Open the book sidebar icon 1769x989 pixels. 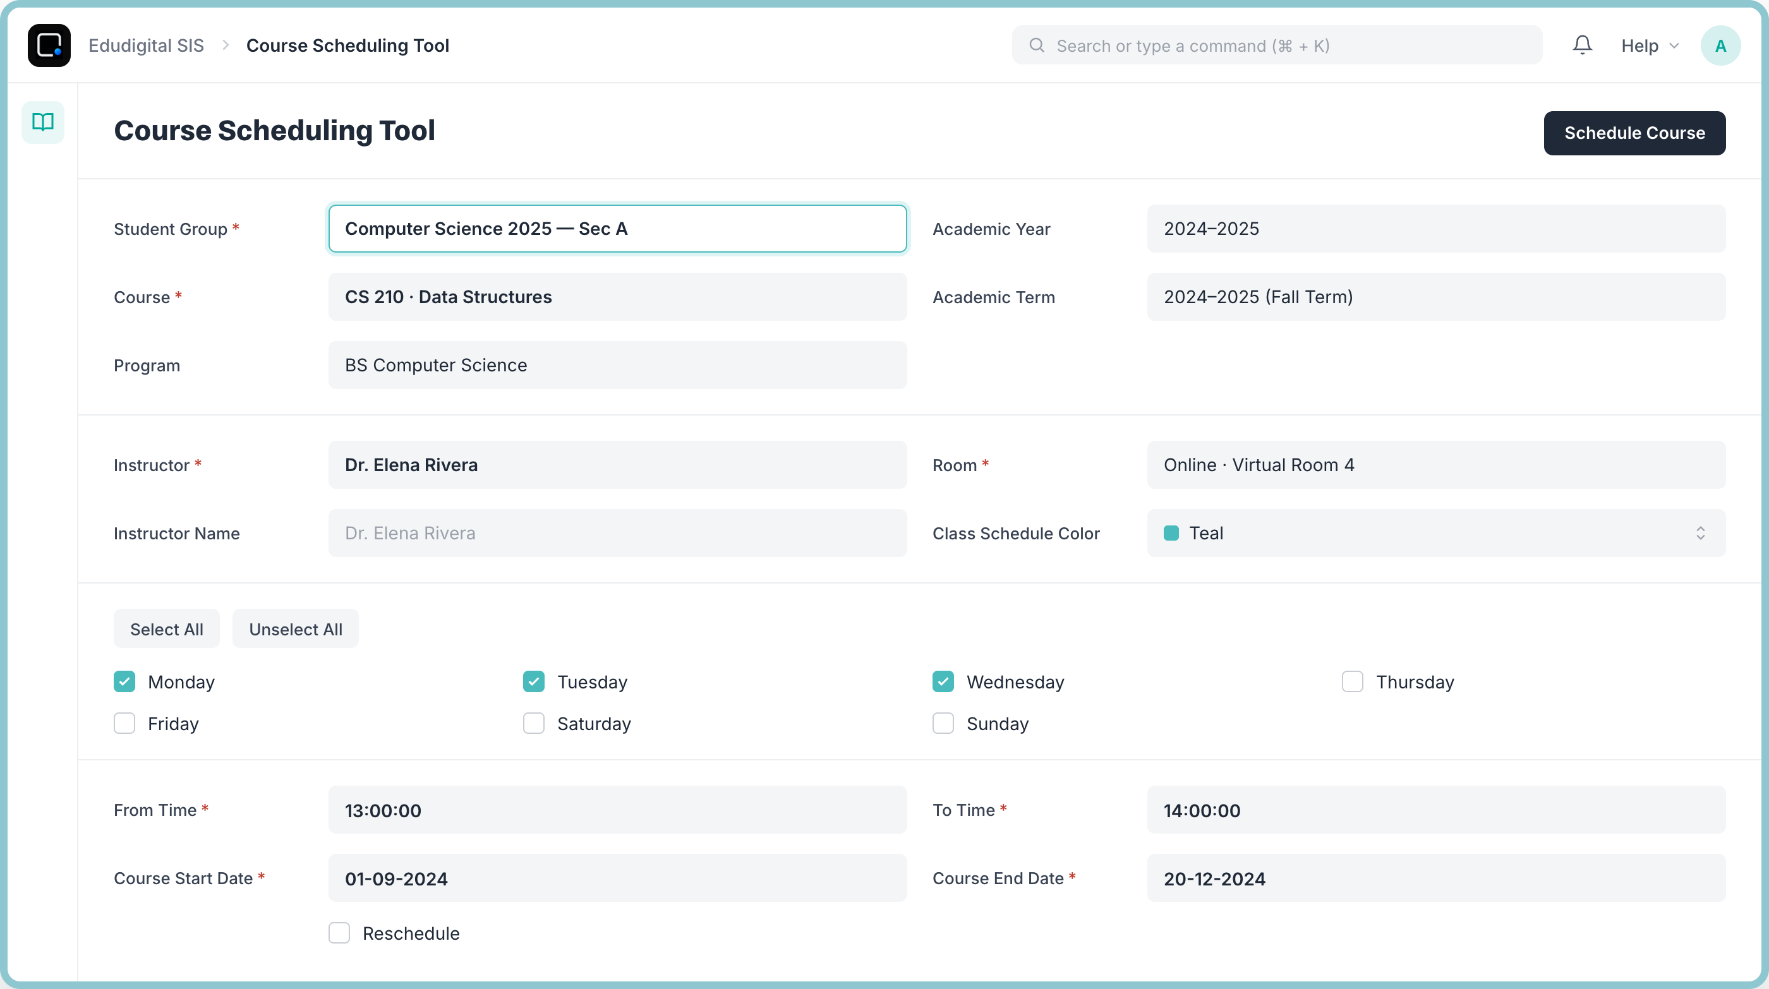(x=42, y=122)
